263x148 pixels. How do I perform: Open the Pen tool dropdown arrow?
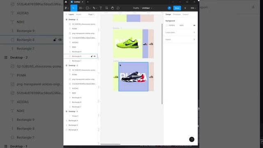point(97,8)
